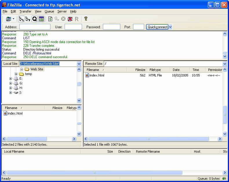Expand the H: drive node
This screenshot has width=229, height=182.
coord(10,88)
